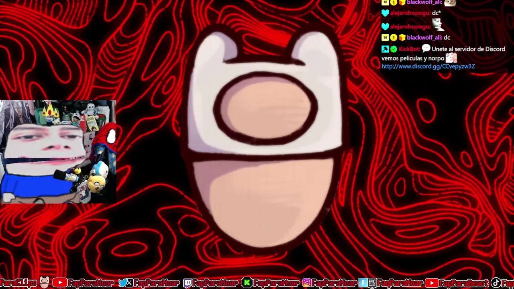Image resolution: width=514 pixels, height=289 pixels.
Task: Click the green Kick icon in ticker
Action: pyautogui.click(x=247, y=283)
